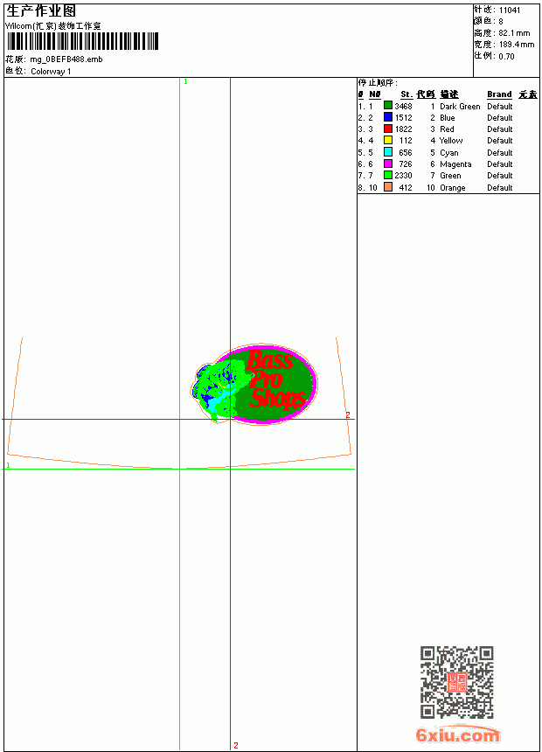The height and width of the screenshot is (752, 542).
Task: Select stitch count 3468 in row 1
Action: point(403,106)
